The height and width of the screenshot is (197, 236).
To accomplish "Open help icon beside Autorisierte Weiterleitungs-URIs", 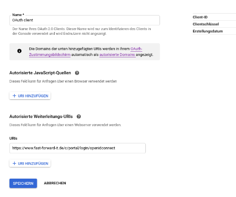I will pyautogui.click(x=79, y=117).
